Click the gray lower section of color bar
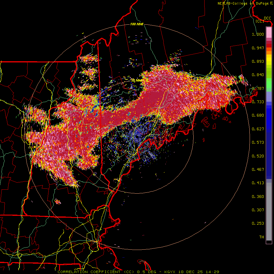 269,212
